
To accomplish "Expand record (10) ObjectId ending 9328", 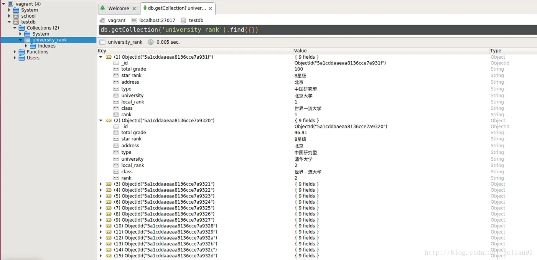I will point(101,226).
